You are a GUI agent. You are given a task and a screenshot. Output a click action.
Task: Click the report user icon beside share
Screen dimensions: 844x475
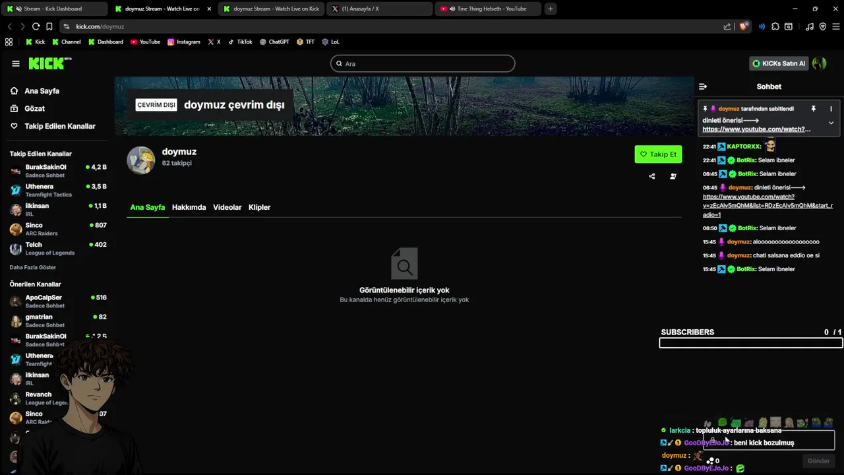point(673,176)
